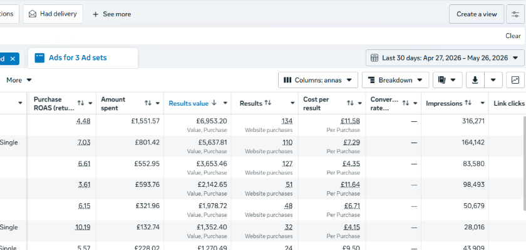Toggle Results value descending sort arrow
This screenshot has width=526, height=250.
214,103
